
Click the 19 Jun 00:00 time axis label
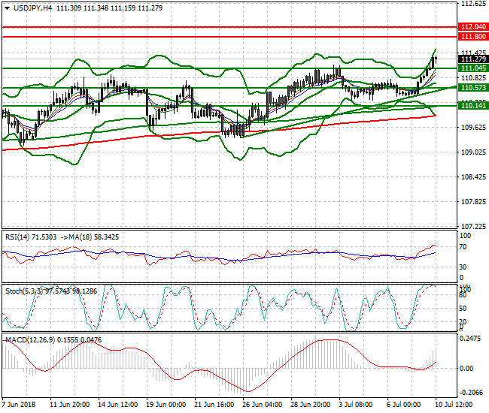(166, 405)
